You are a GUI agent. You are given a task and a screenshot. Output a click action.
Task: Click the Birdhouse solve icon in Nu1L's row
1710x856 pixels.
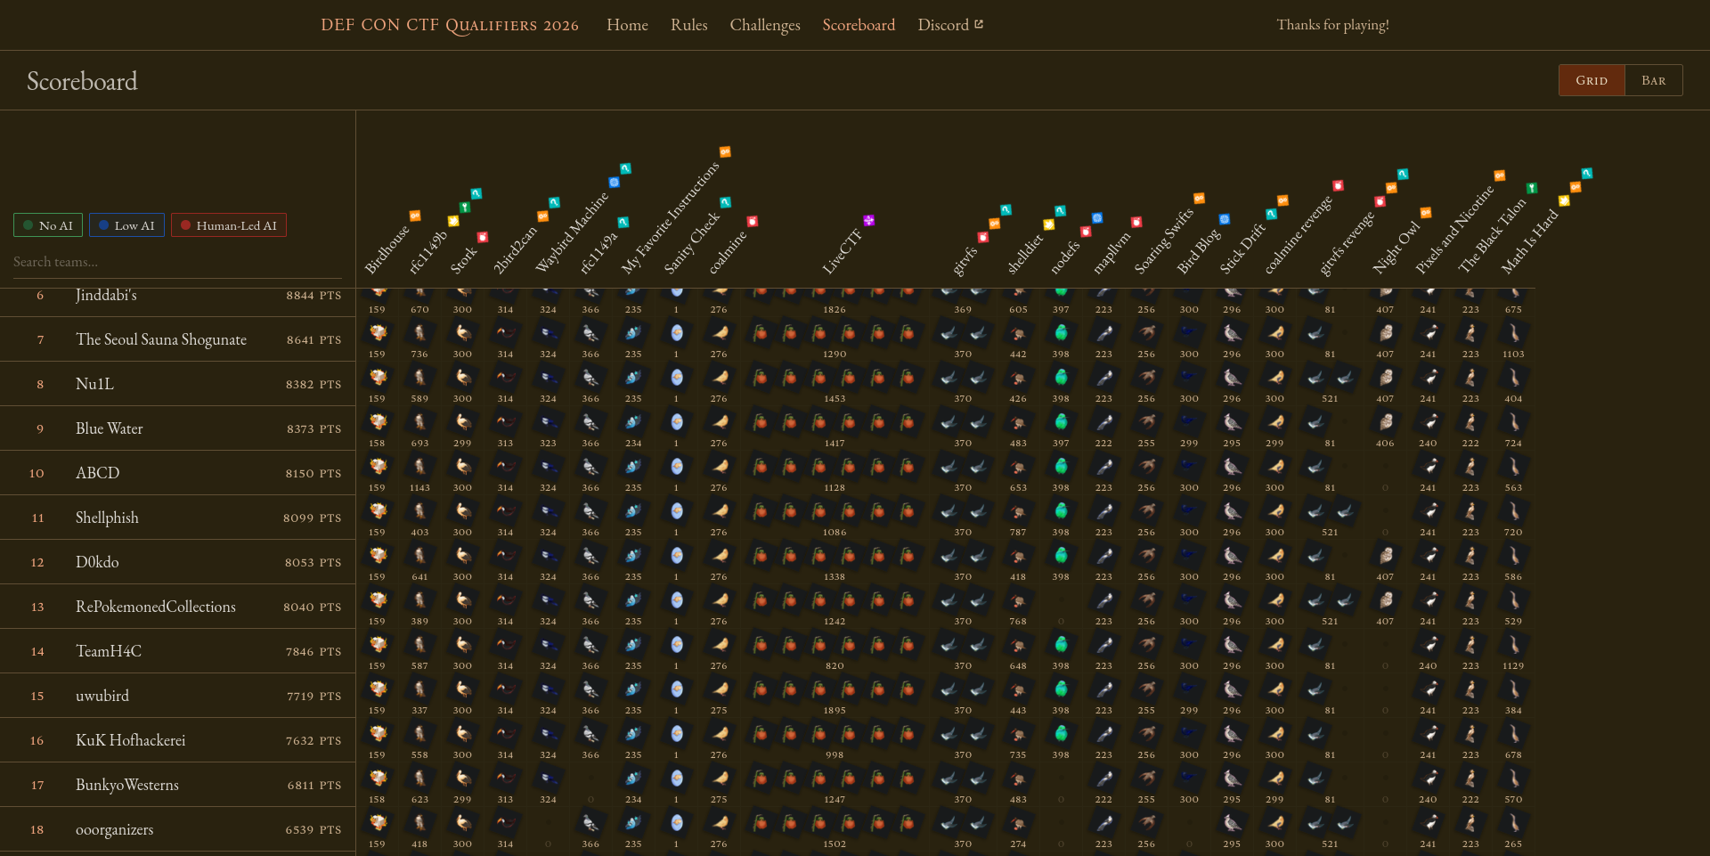click(x=378, y=377)
